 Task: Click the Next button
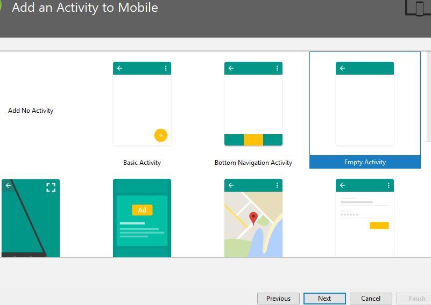tap(324, 299)
